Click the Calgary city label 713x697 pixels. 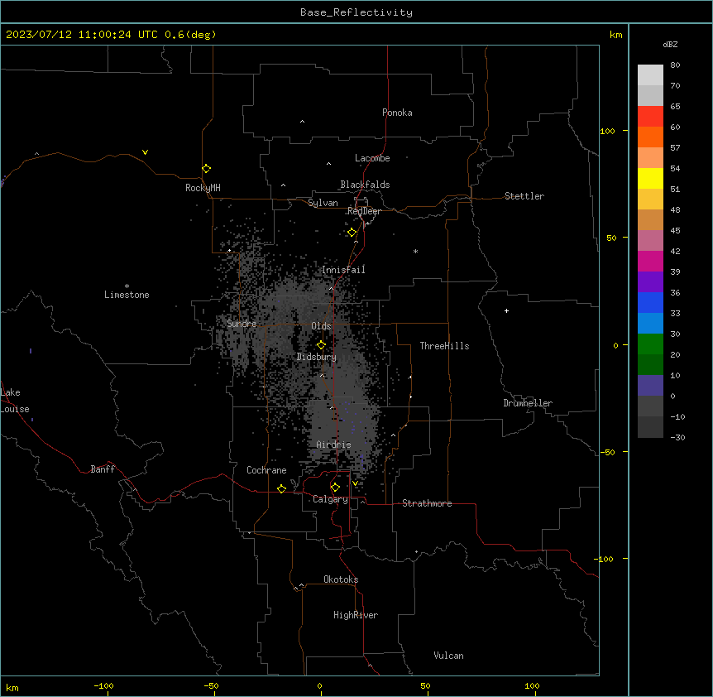point(330,499)
